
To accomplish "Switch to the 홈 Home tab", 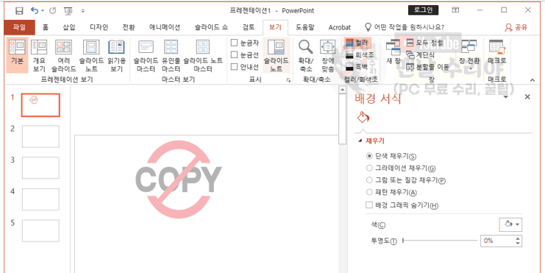I will click(x=45, y=27).
